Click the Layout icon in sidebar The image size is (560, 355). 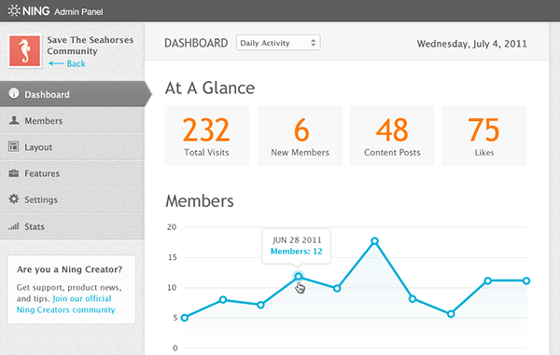[14, 146]
